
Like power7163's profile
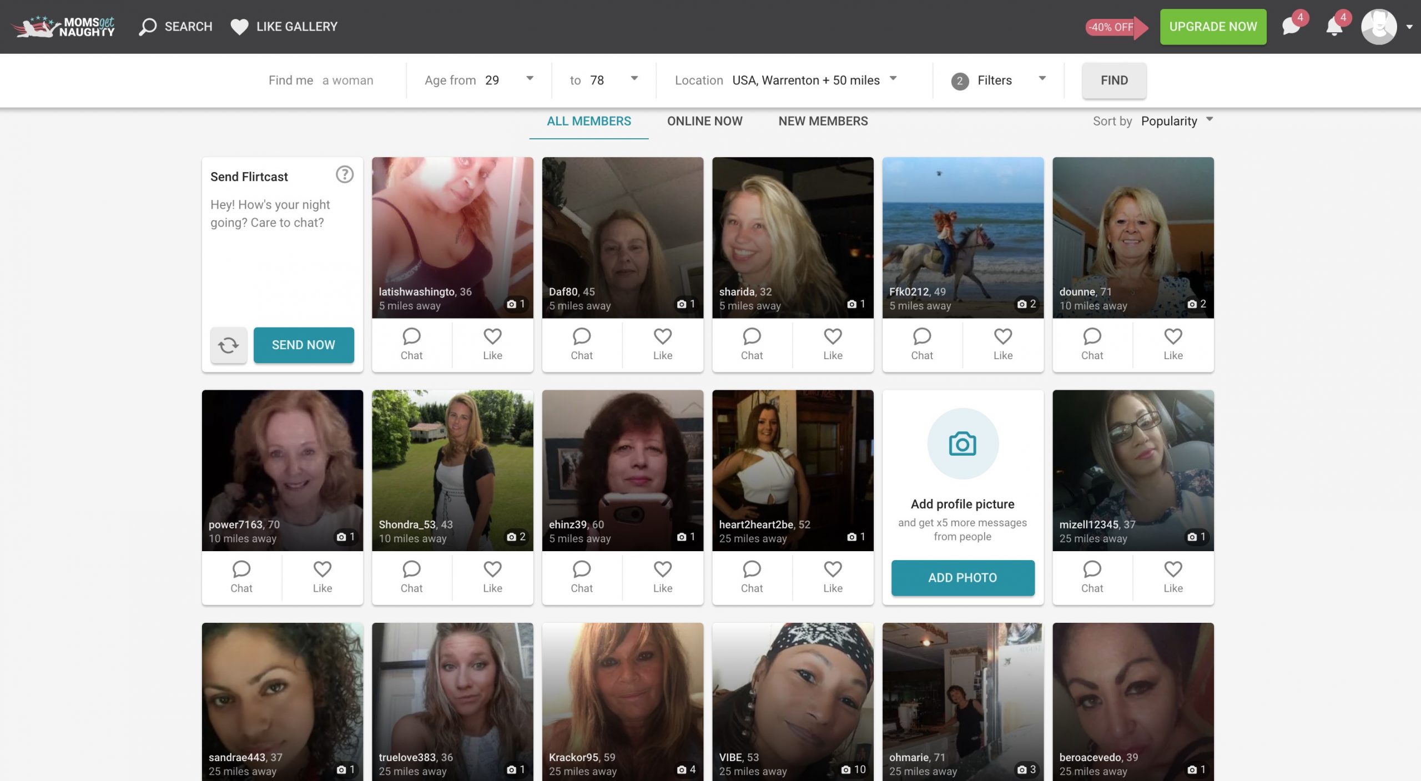pos(323,577)
